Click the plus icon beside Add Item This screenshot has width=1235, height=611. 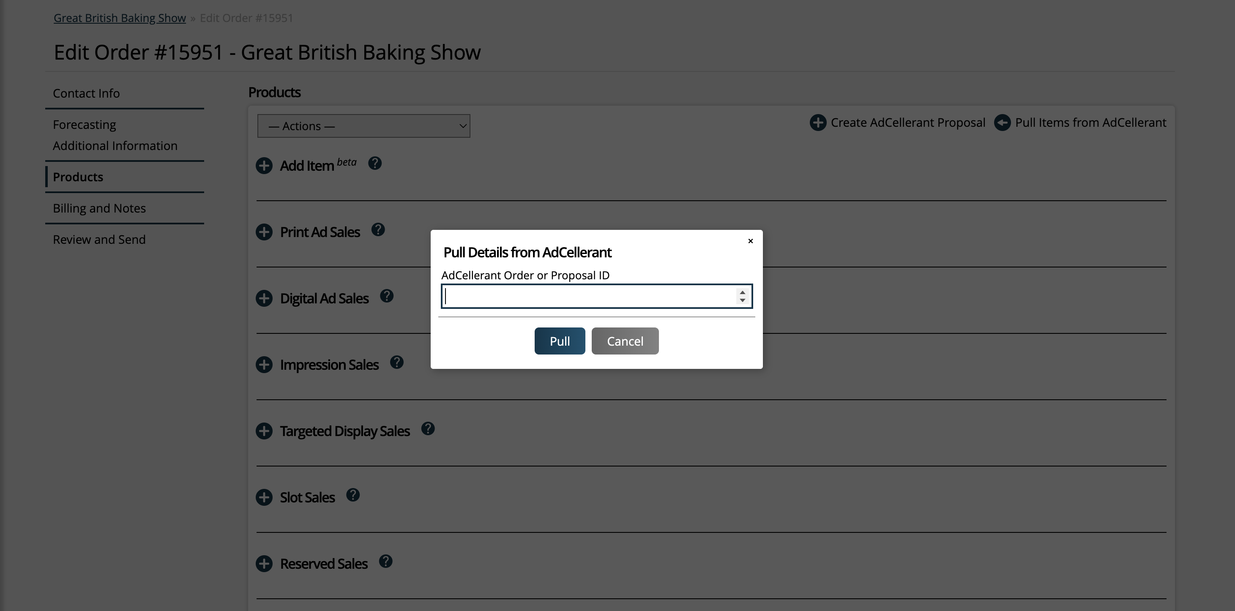coord(264,166)
